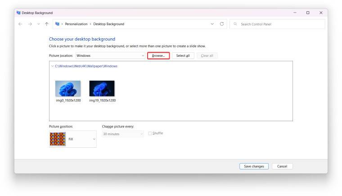This screenshot has width=342, height=196.
Task: Click the Clear all button
Action: click(207, 55)
